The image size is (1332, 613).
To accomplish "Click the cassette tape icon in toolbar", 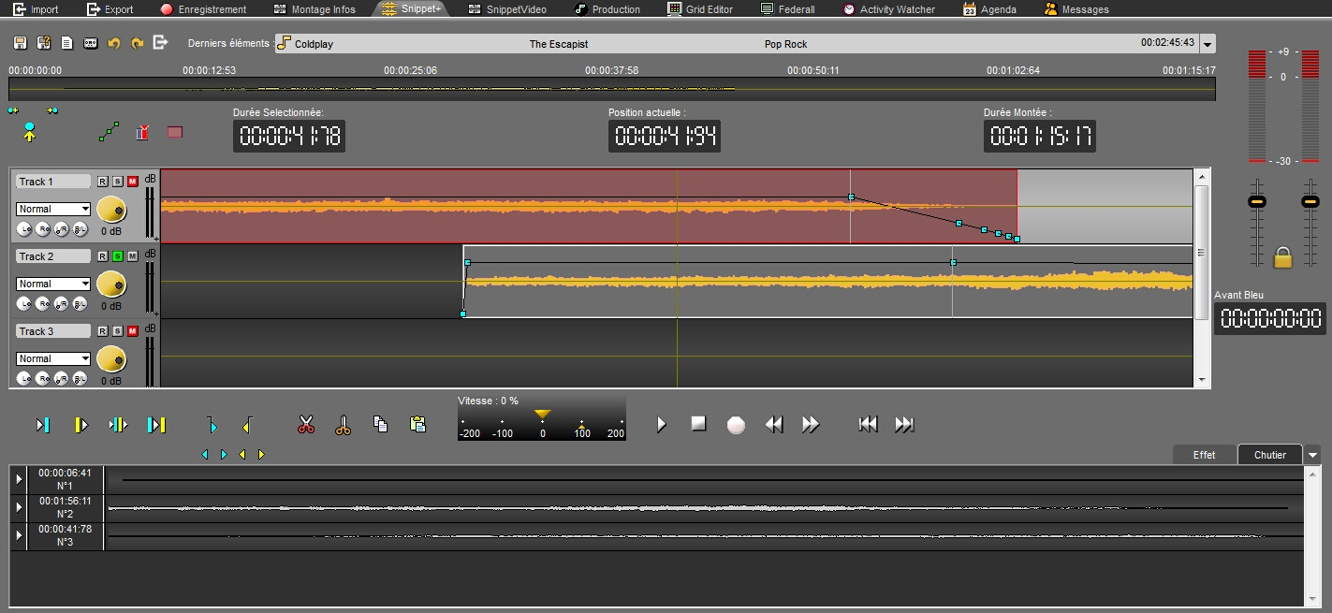I will pyautogui.click(x=91, y=43).
